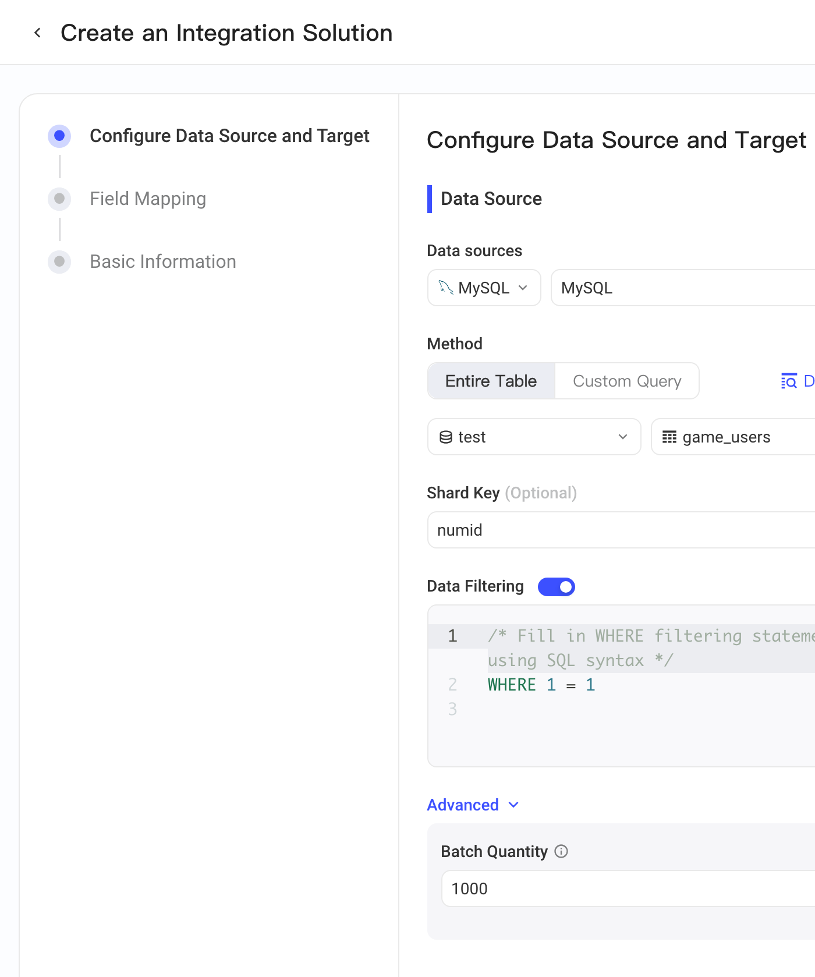
Task: Select the Configure Data Source and Target step
Action: (x=229, y=136)
